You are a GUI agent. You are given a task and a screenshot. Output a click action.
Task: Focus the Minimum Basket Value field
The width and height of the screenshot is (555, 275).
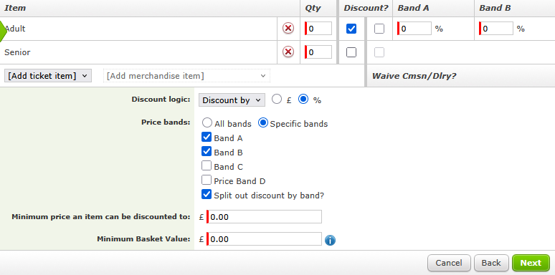pos(264,239)
